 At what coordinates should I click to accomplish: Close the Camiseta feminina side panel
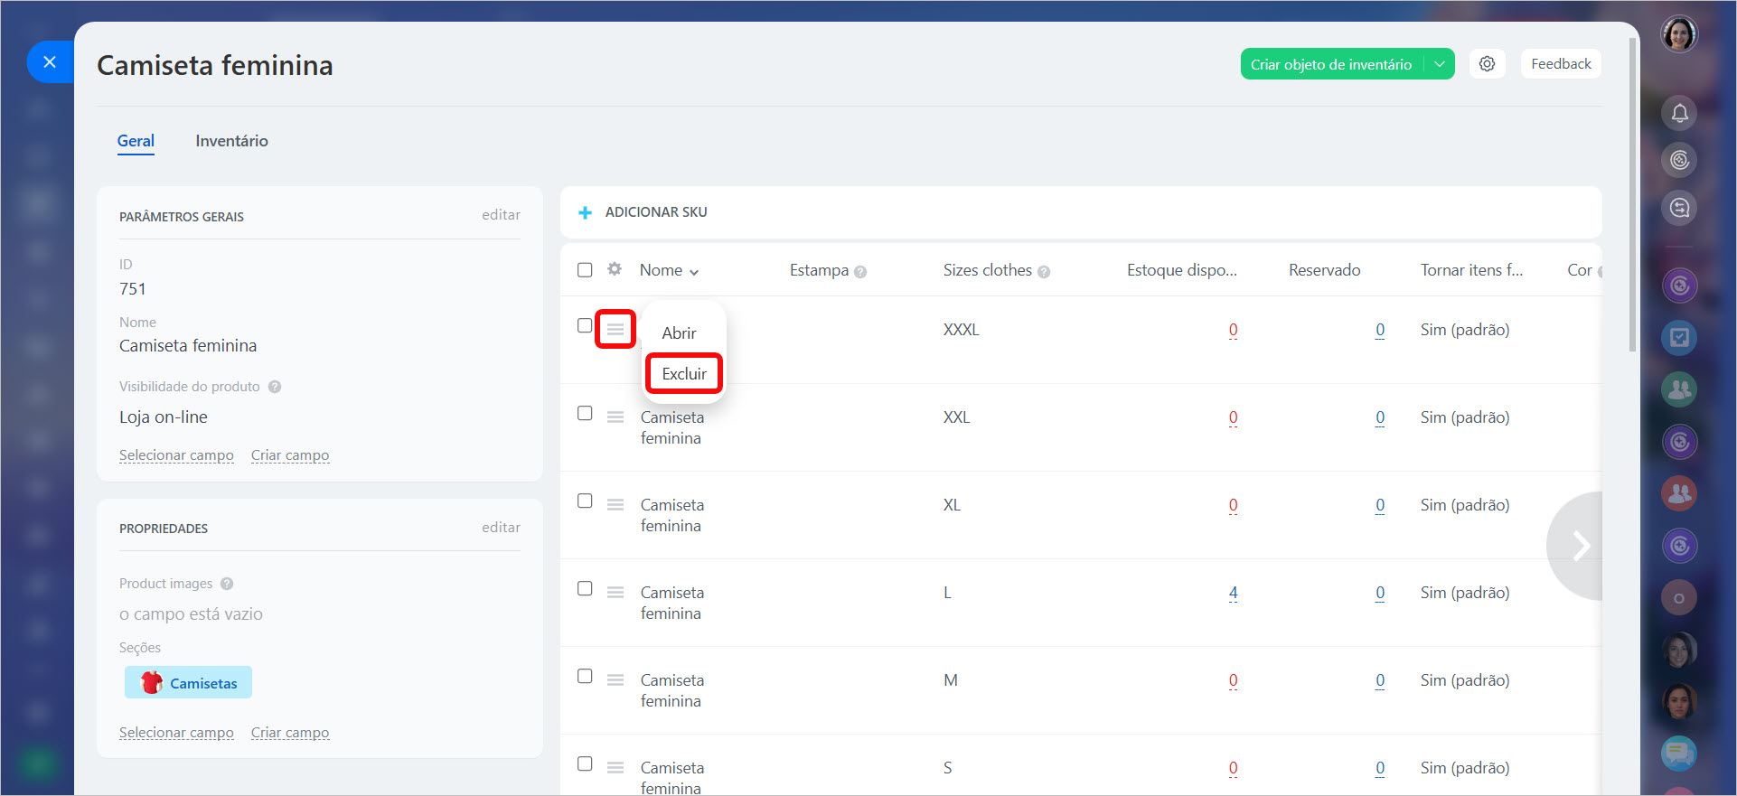50,61
